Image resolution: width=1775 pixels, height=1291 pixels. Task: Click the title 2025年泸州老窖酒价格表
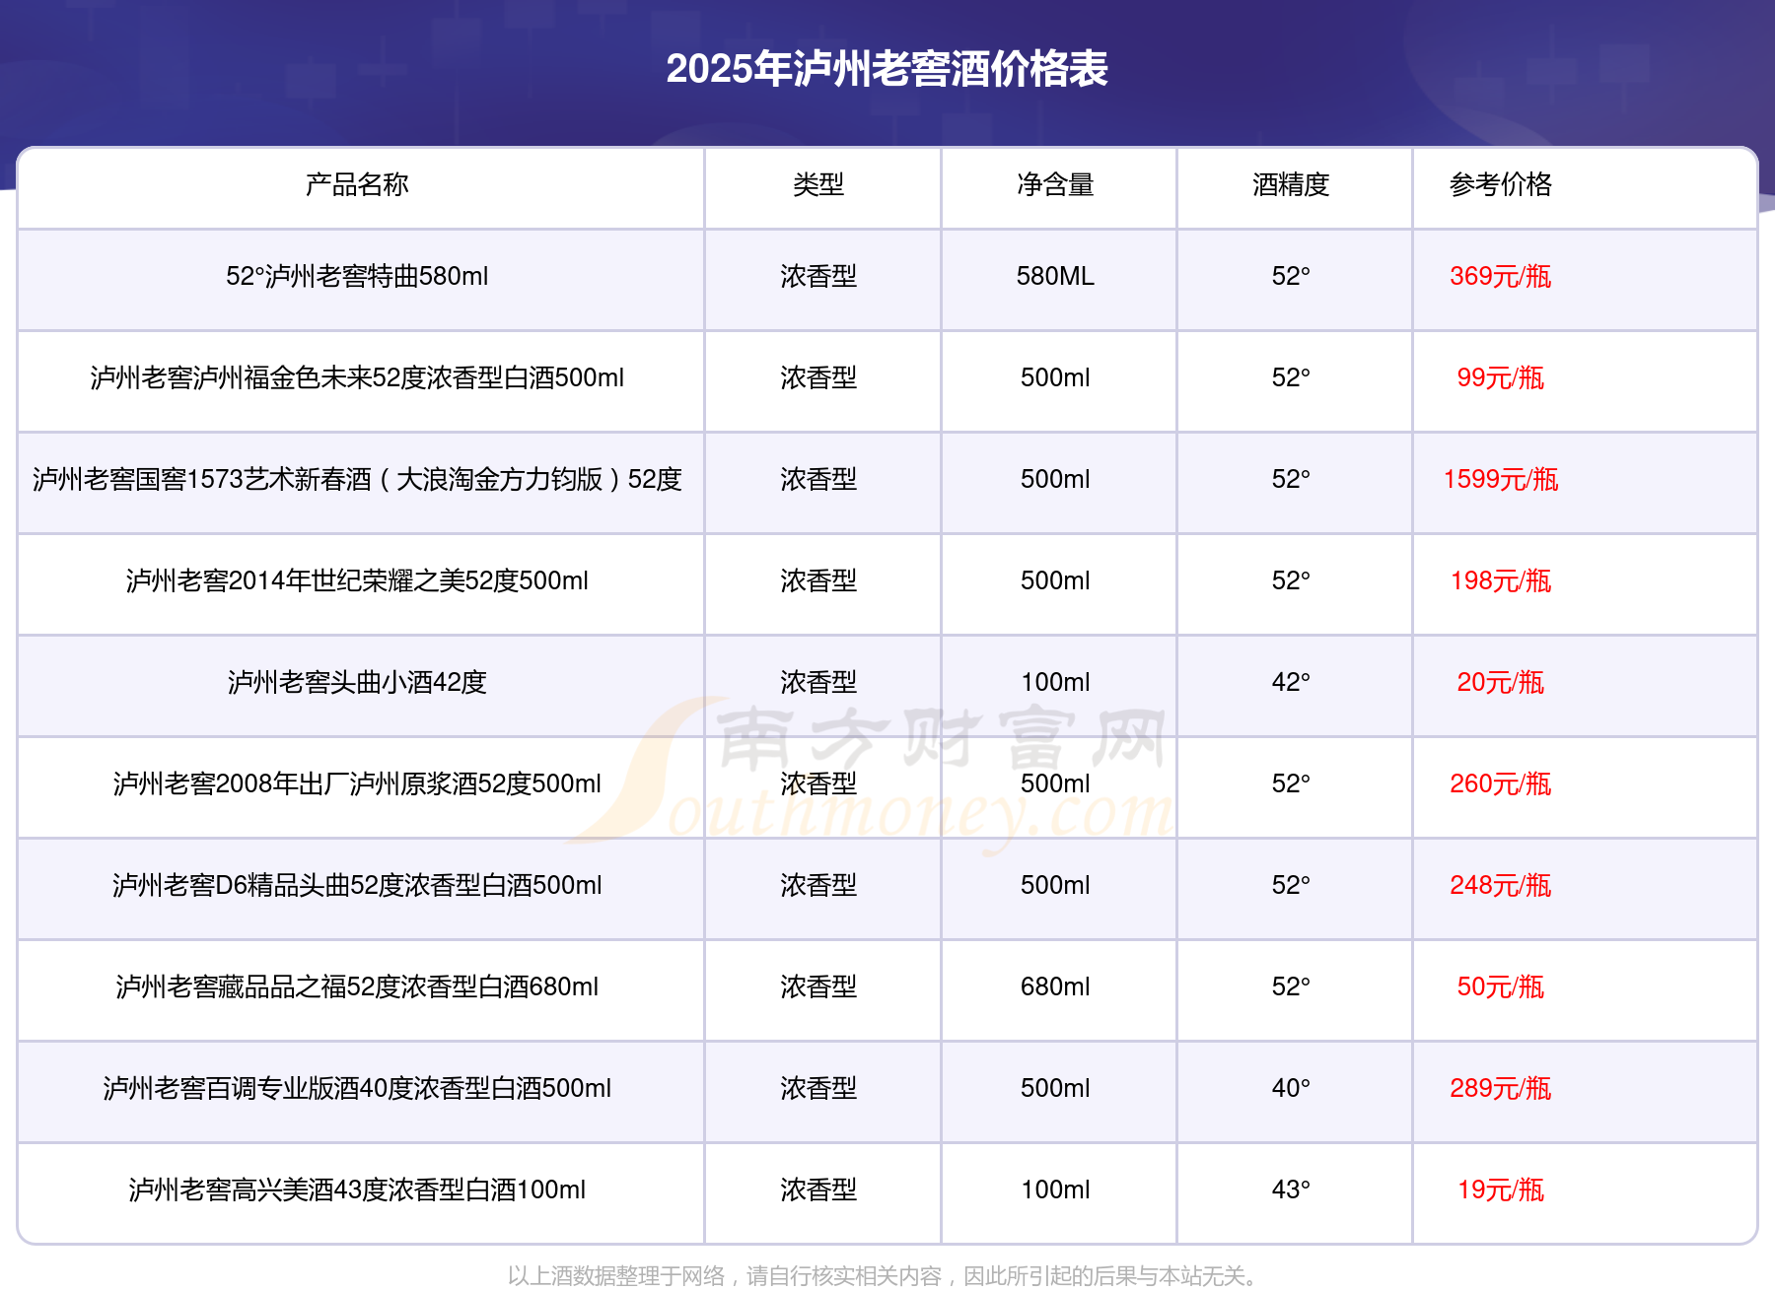coord(887,69)
